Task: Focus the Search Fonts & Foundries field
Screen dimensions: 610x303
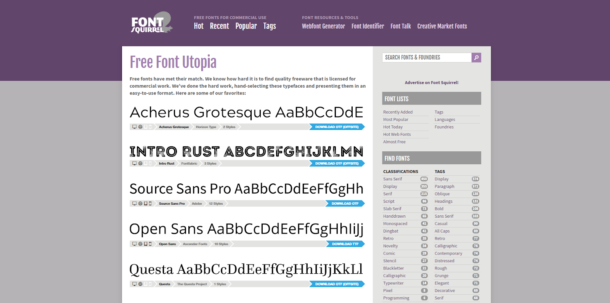Action: (x=427, y=58)
